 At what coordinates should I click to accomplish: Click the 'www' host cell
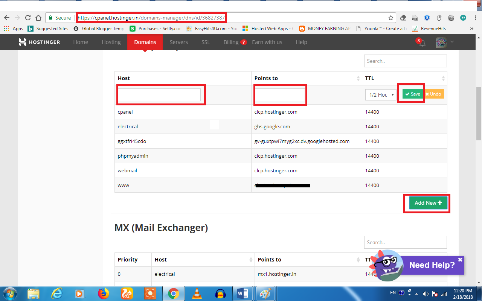click(183, 185)
